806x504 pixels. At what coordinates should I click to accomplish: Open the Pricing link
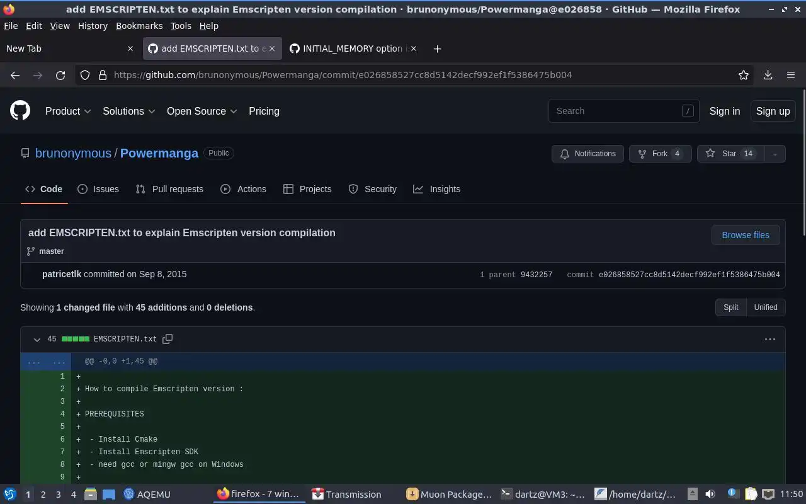point(264,111)
